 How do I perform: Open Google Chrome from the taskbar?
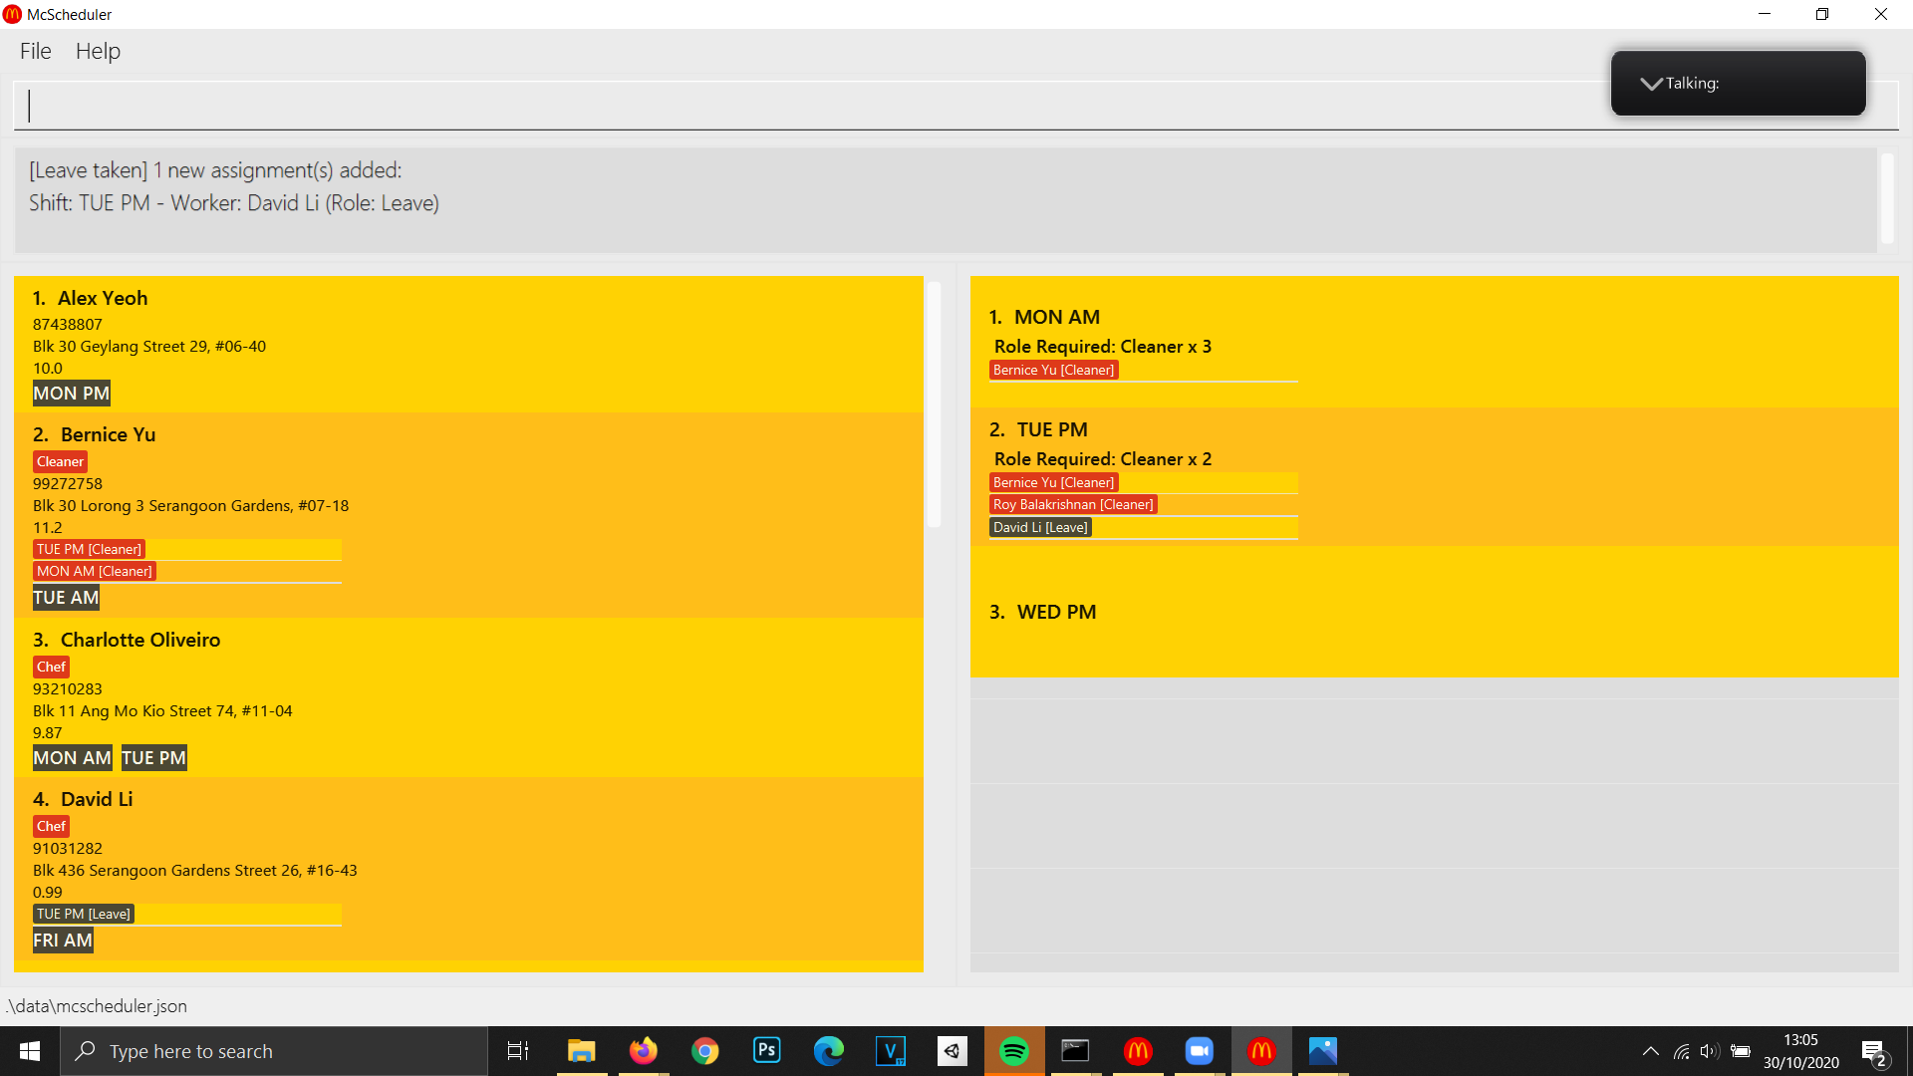pos(704,1051)
